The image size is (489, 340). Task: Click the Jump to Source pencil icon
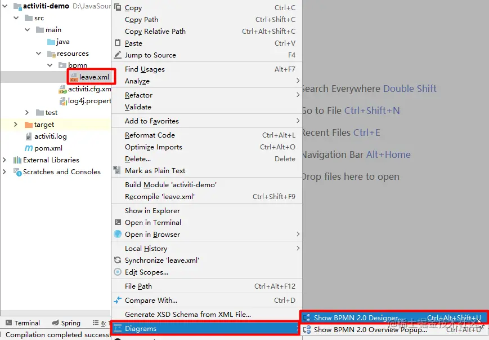click(118, 55)
